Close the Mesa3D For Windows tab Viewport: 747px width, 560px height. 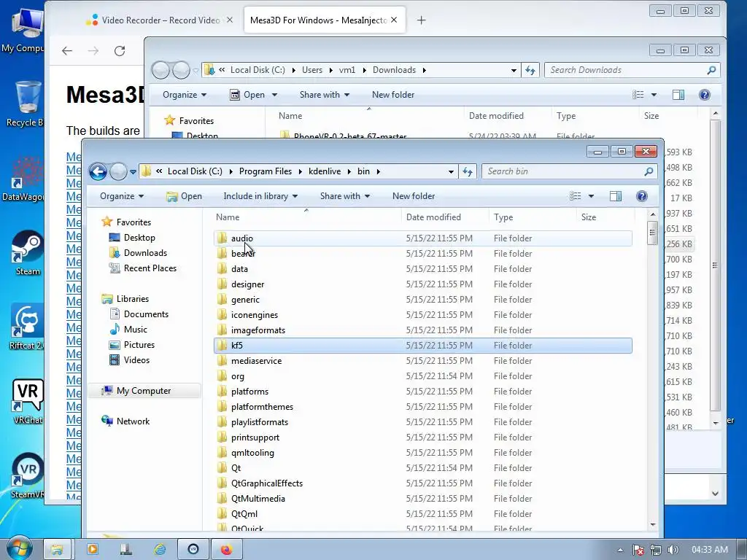tap(394, 20)
